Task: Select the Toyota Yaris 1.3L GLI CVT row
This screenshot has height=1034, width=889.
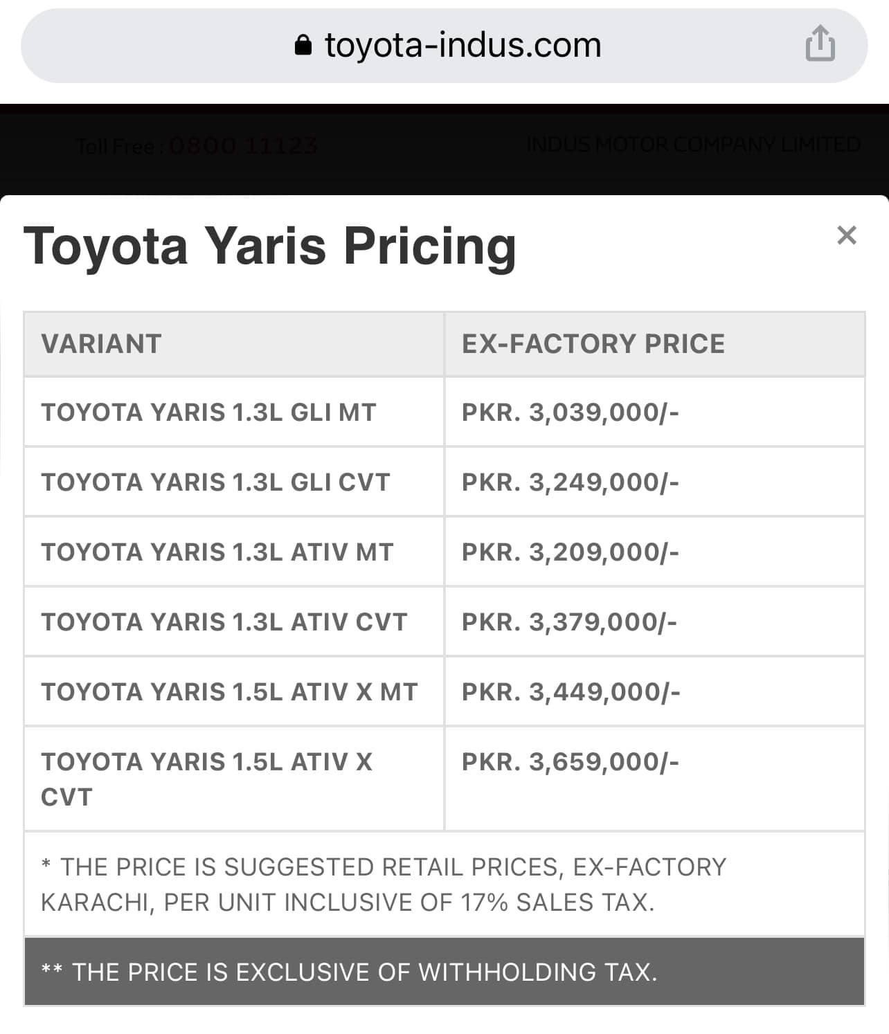Action: click(444, 482)
